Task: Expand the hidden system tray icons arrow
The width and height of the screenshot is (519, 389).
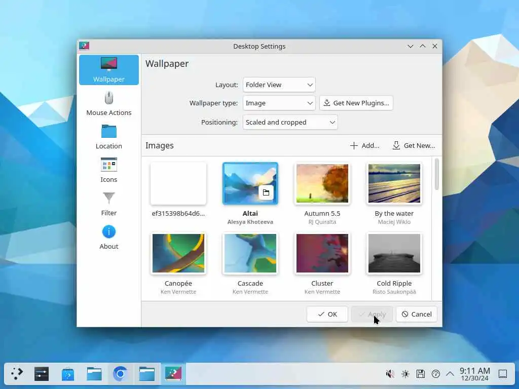Action: [450, 374]
